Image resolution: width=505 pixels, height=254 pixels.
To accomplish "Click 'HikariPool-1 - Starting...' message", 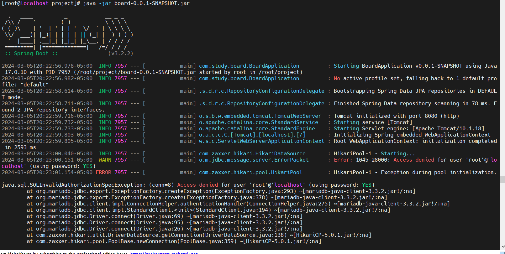I will tap(374, 154).
